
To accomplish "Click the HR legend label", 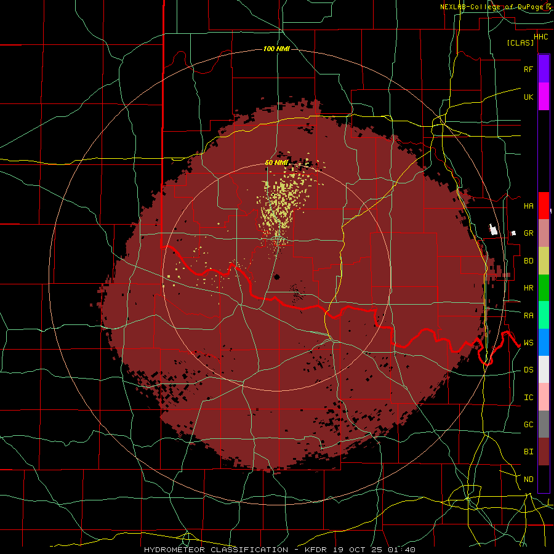I will 528,288.
